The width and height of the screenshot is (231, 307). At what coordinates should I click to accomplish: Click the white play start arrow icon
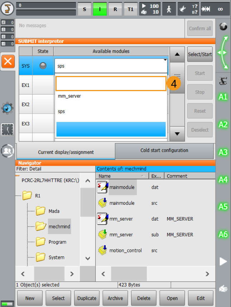(x=223, y=261)
